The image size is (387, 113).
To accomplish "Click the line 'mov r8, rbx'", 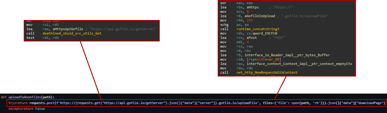I will (235, 50).
